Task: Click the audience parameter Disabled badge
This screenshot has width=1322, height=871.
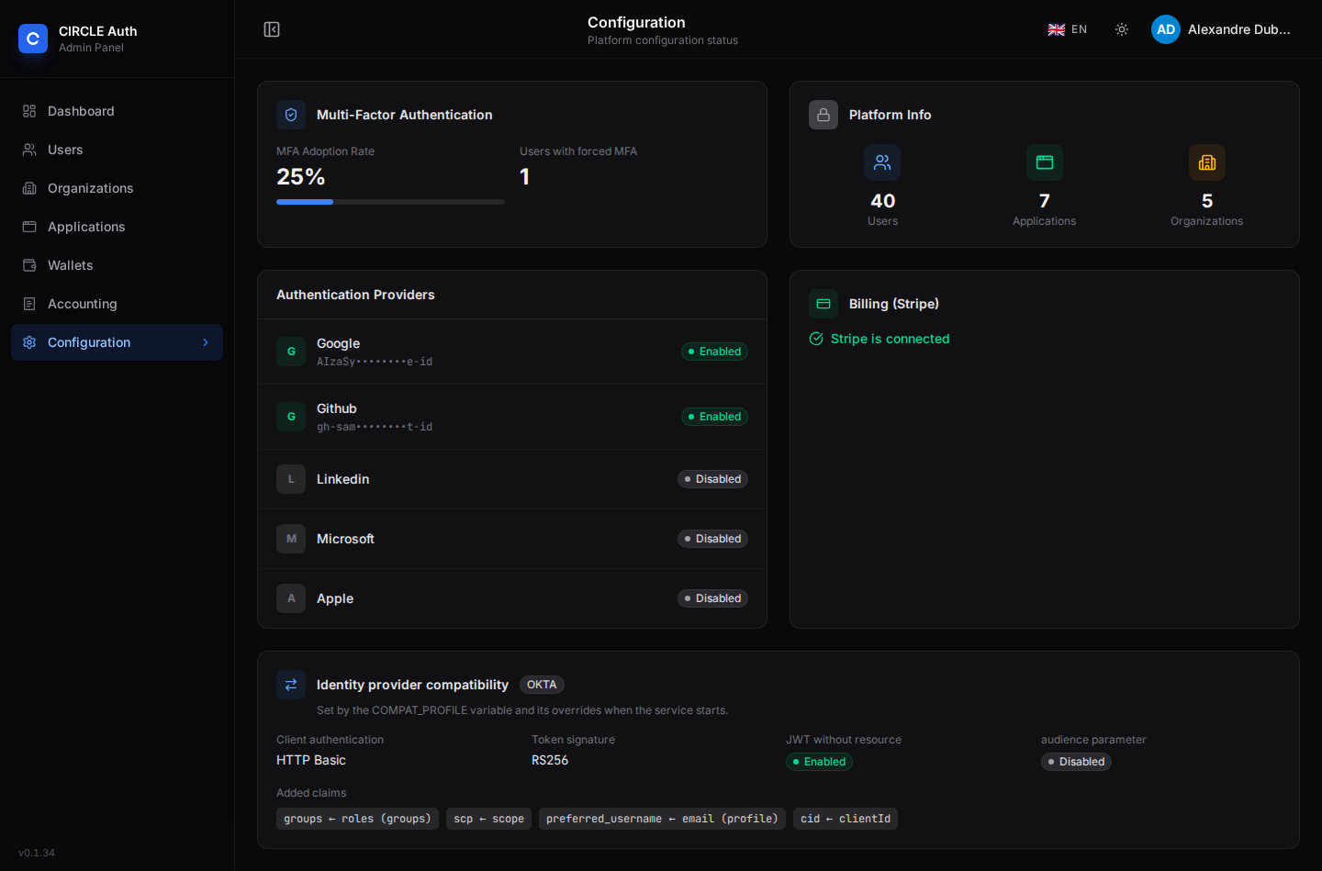Action: 1076,762
